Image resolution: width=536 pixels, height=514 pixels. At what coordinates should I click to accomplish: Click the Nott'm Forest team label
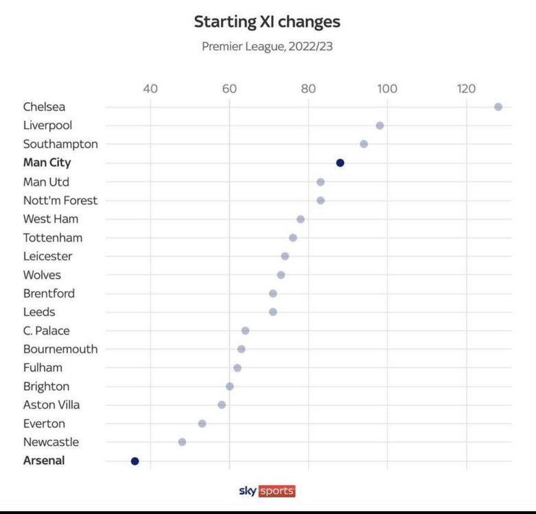(60, 200)
